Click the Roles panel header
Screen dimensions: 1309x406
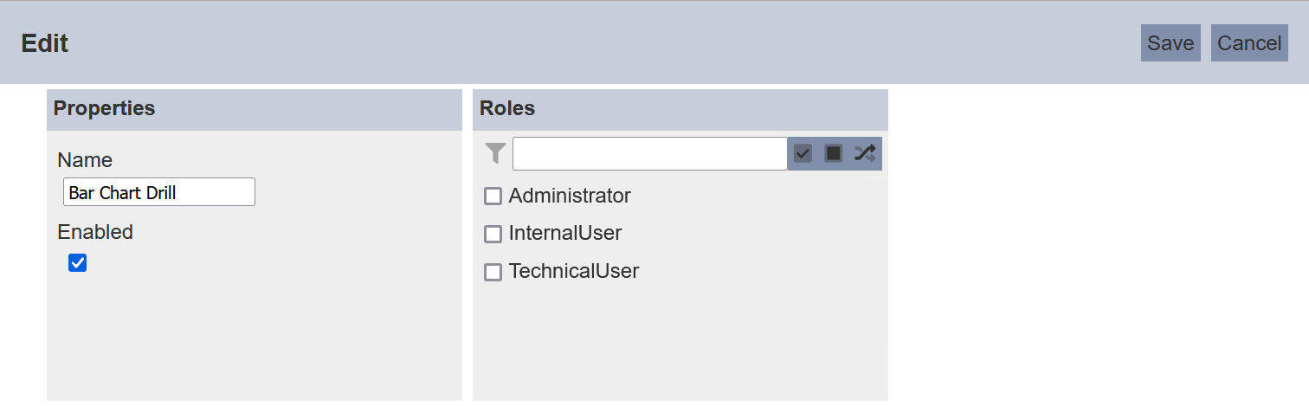[x=680, y=109]
